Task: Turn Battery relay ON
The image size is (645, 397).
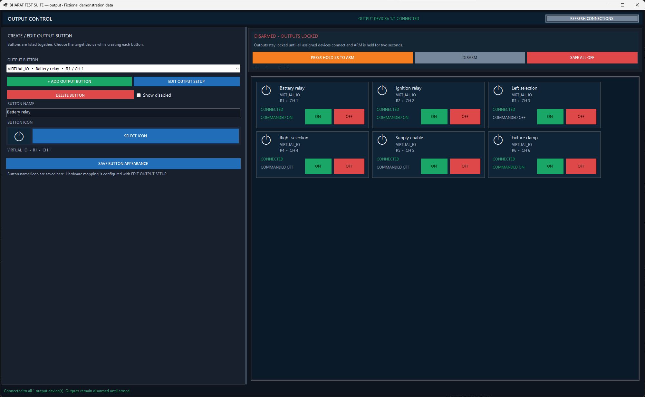Action: coord(318,117)
